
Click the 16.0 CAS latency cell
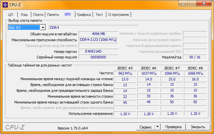pyautogui.click(x=195, y=79)
